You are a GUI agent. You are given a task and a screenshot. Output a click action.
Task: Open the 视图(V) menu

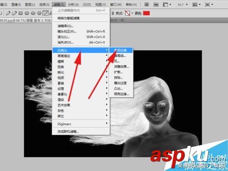(x=100, y=5)
